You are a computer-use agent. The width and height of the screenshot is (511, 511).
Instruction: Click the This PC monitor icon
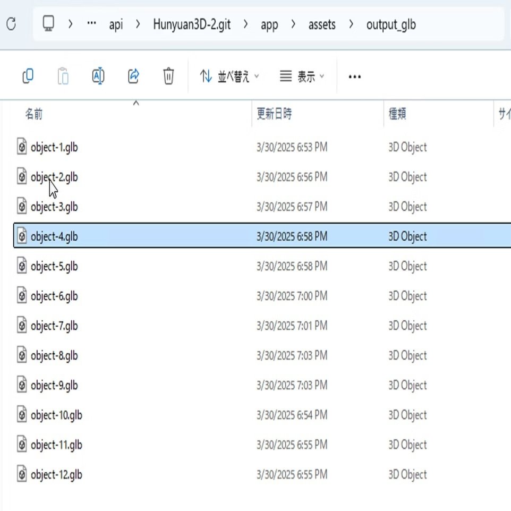[x=48, y=23]
